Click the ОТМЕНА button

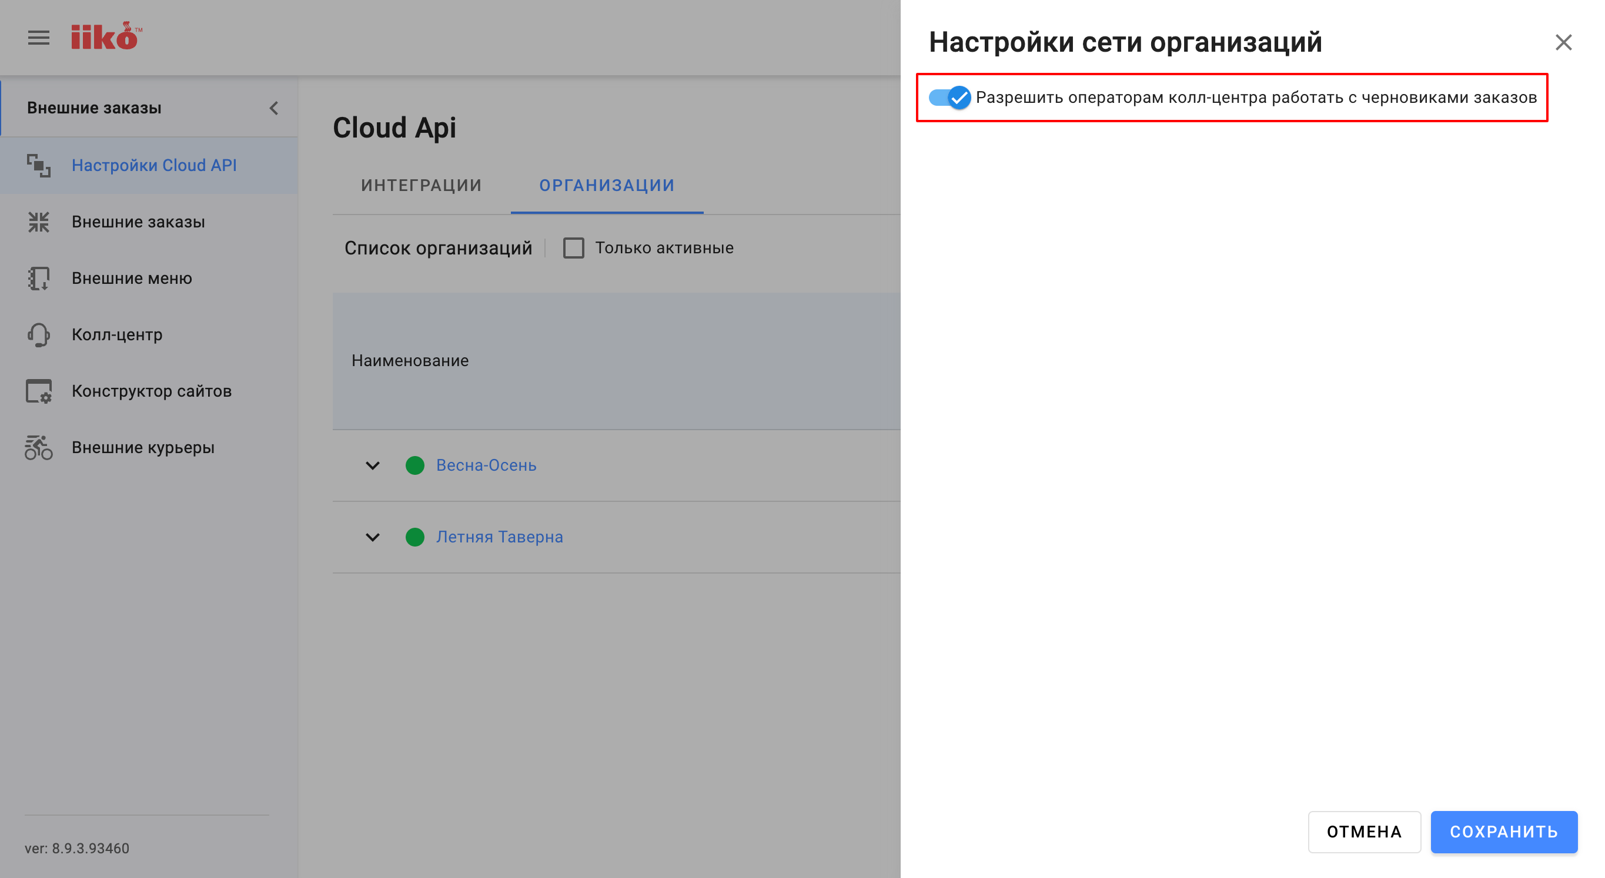pos(1364,832)
